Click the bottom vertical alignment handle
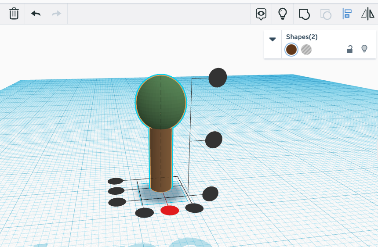This screenshot has width=378, height=247. coord(211,194)
